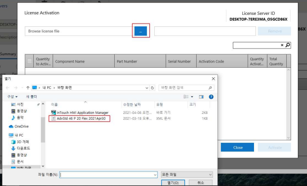307x186 pixels.
Task: Sort by Component Name column header
Action: click(x=83, y=62)
